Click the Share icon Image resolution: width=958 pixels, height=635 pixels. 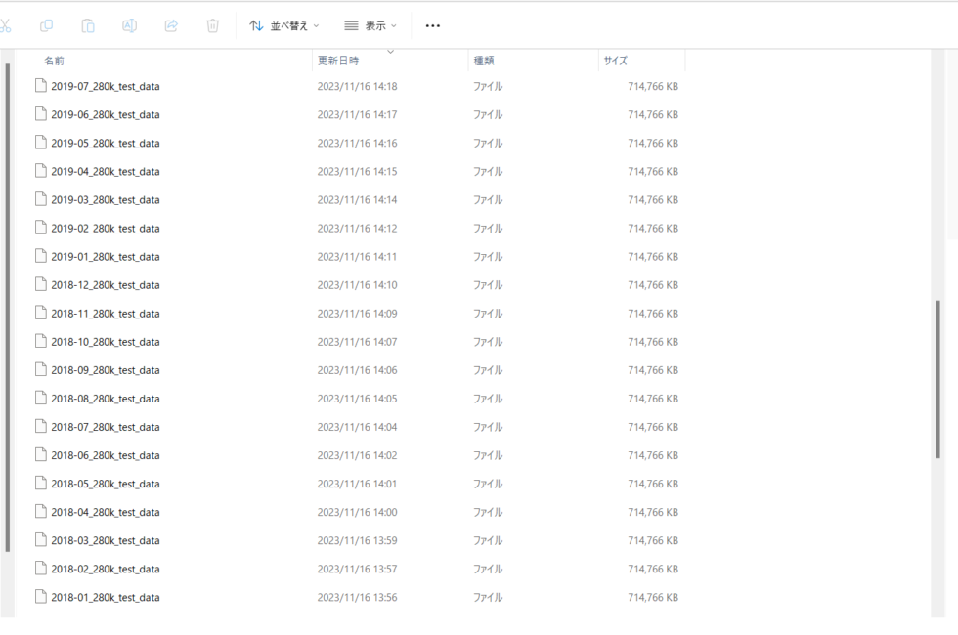170,25
